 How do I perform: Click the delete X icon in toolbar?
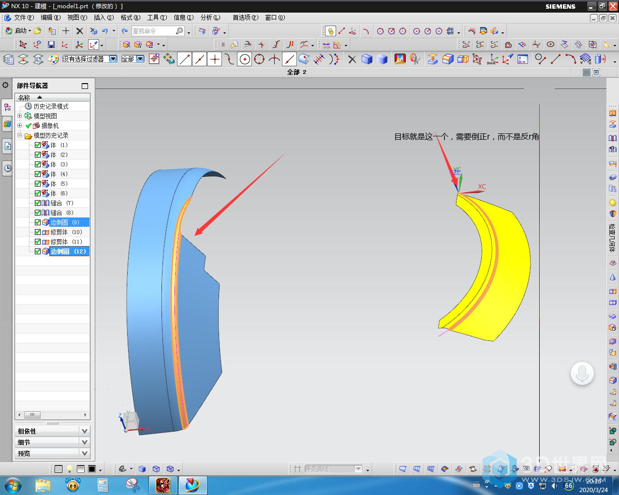point(80,31)
